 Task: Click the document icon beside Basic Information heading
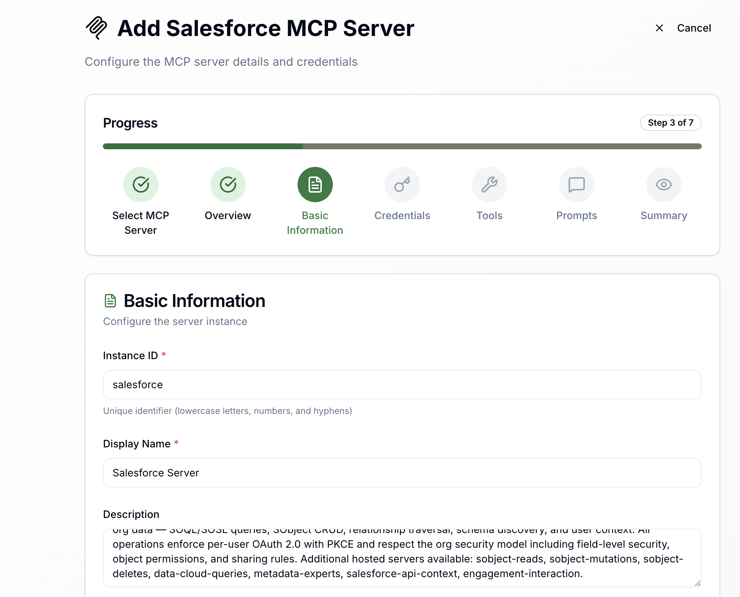110,301
